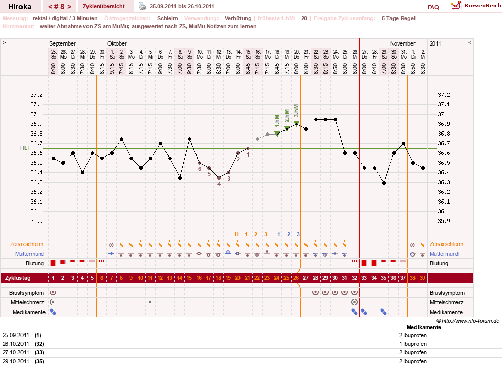Click the printer icon next to date range
The image size is (502, 378).
click(x=142, y=6)
